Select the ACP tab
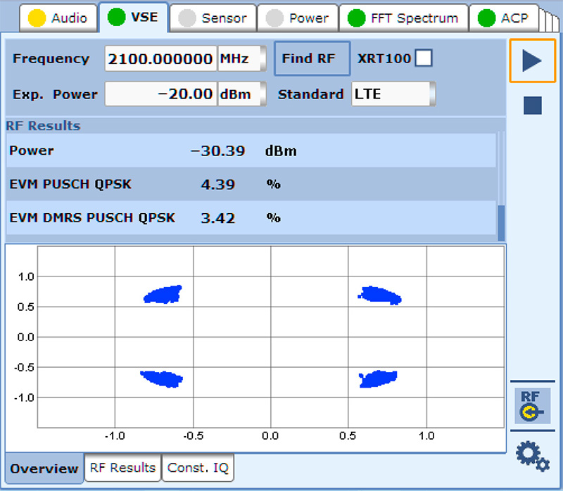The image size is (563, 491). [x=504, y=18]
